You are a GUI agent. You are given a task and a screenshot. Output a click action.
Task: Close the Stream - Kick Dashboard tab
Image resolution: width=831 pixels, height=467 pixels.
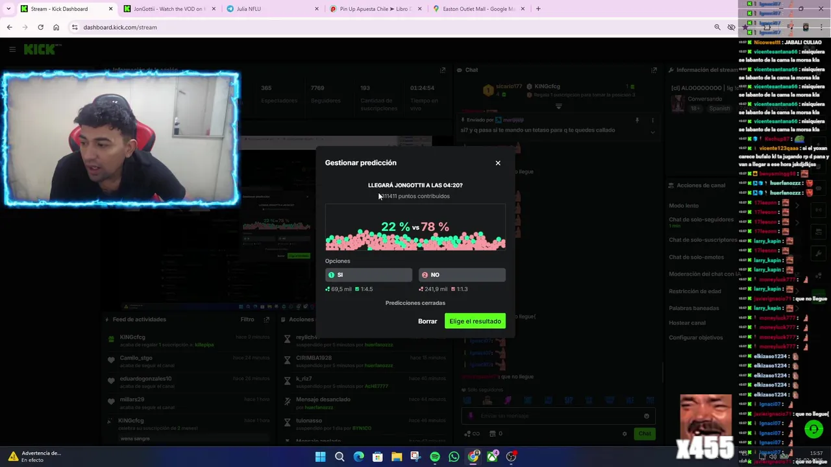point(110,9)
